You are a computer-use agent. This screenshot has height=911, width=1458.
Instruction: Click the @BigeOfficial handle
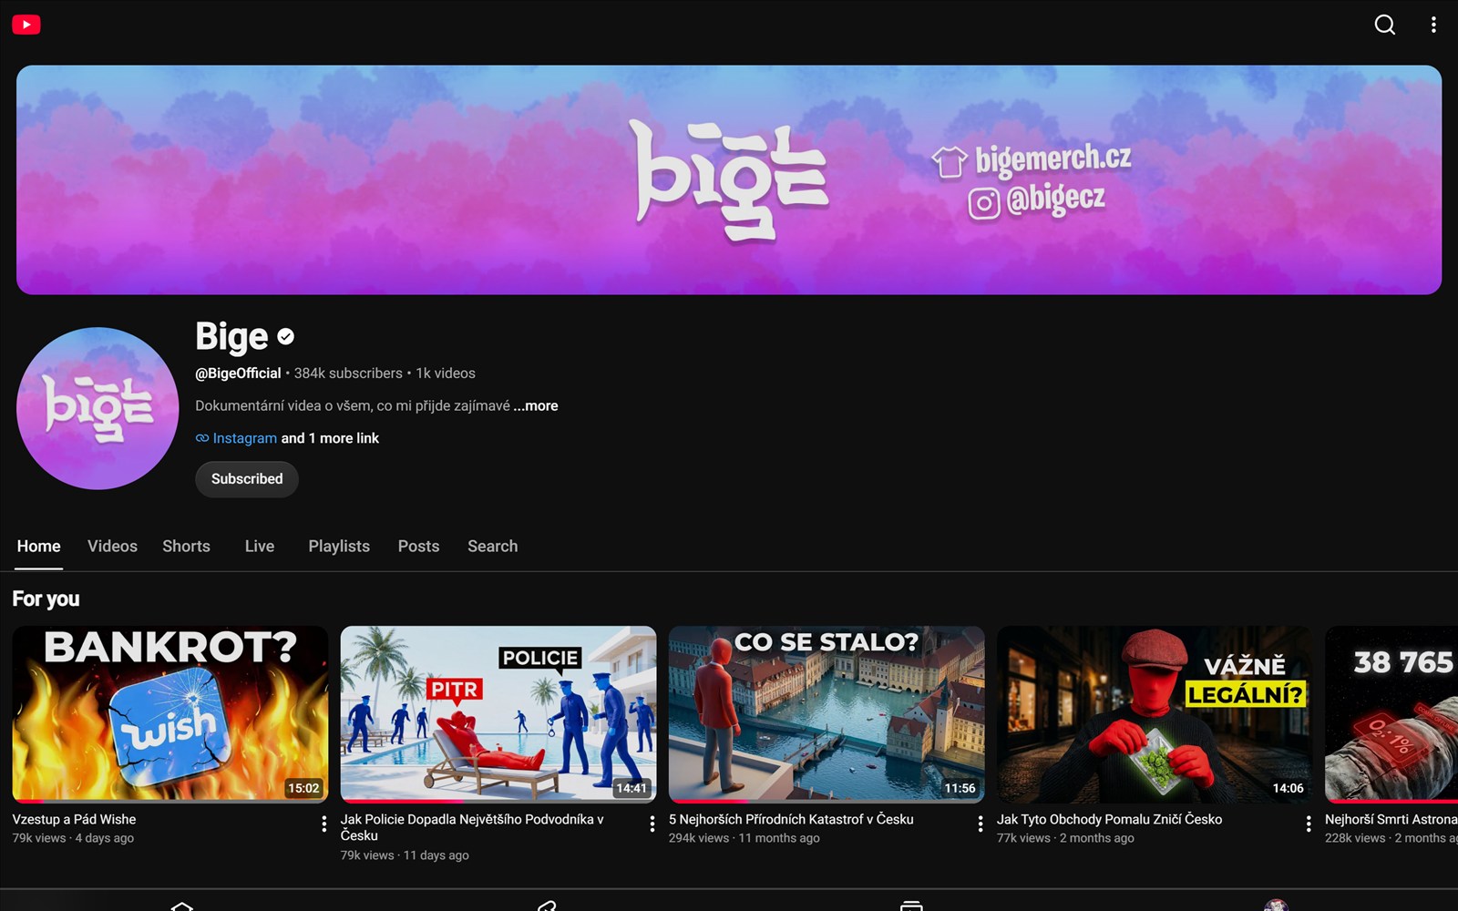click(x=238, y=374)
